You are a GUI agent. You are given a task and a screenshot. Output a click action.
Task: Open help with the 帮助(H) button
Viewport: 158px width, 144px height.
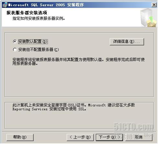(20, 137)
